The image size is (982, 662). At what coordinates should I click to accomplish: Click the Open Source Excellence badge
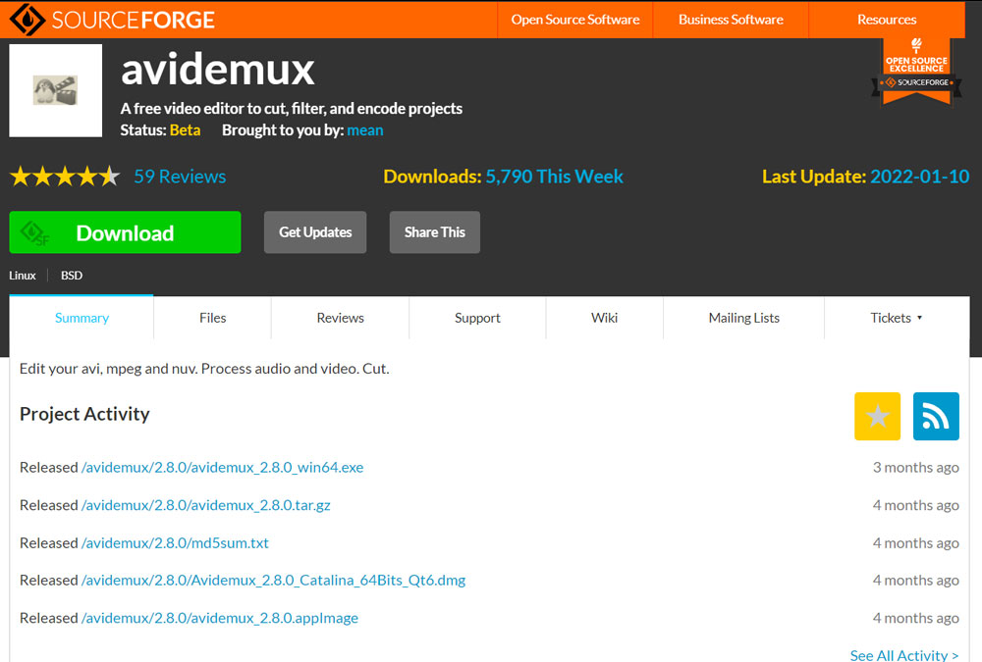pos(916,72)
